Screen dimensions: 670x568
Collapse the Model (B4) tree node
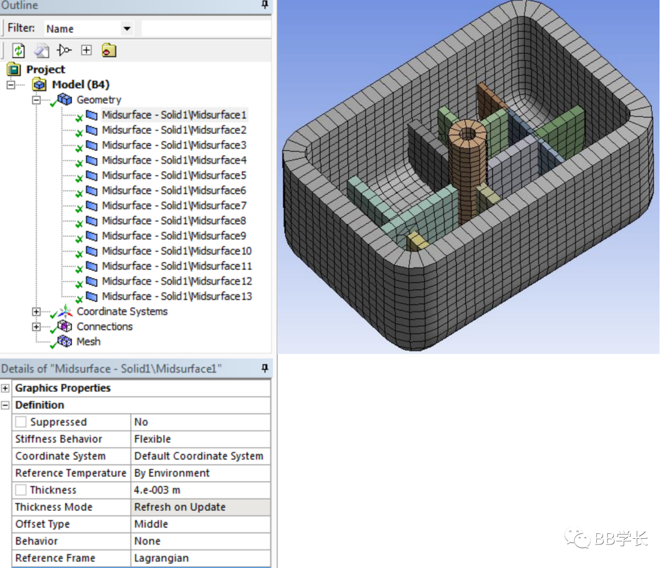point(11,84)
